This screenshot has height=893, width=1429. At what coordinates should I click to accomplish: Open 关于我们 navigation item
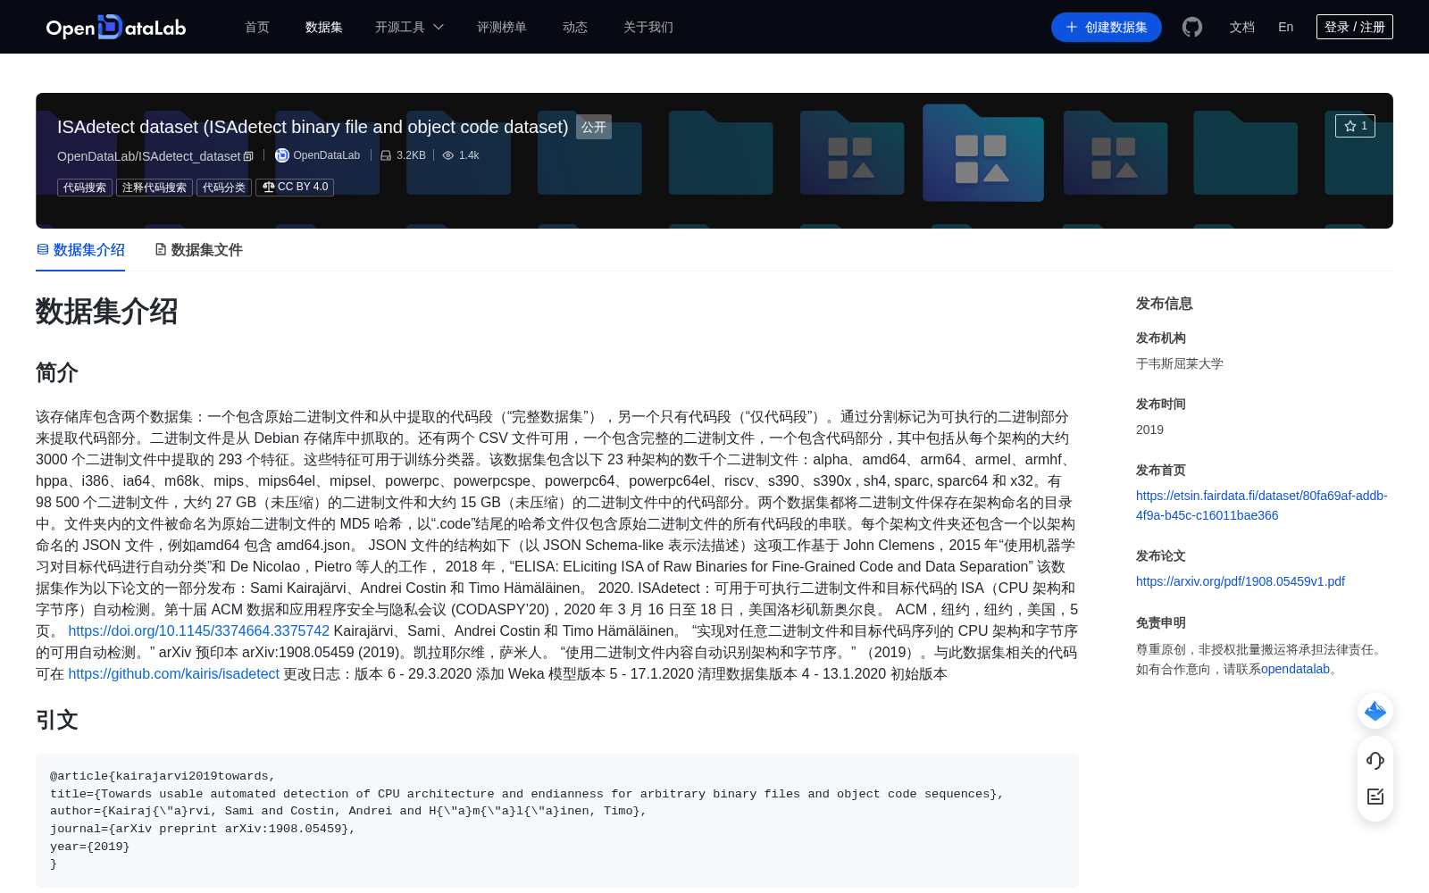coord(648,27)
